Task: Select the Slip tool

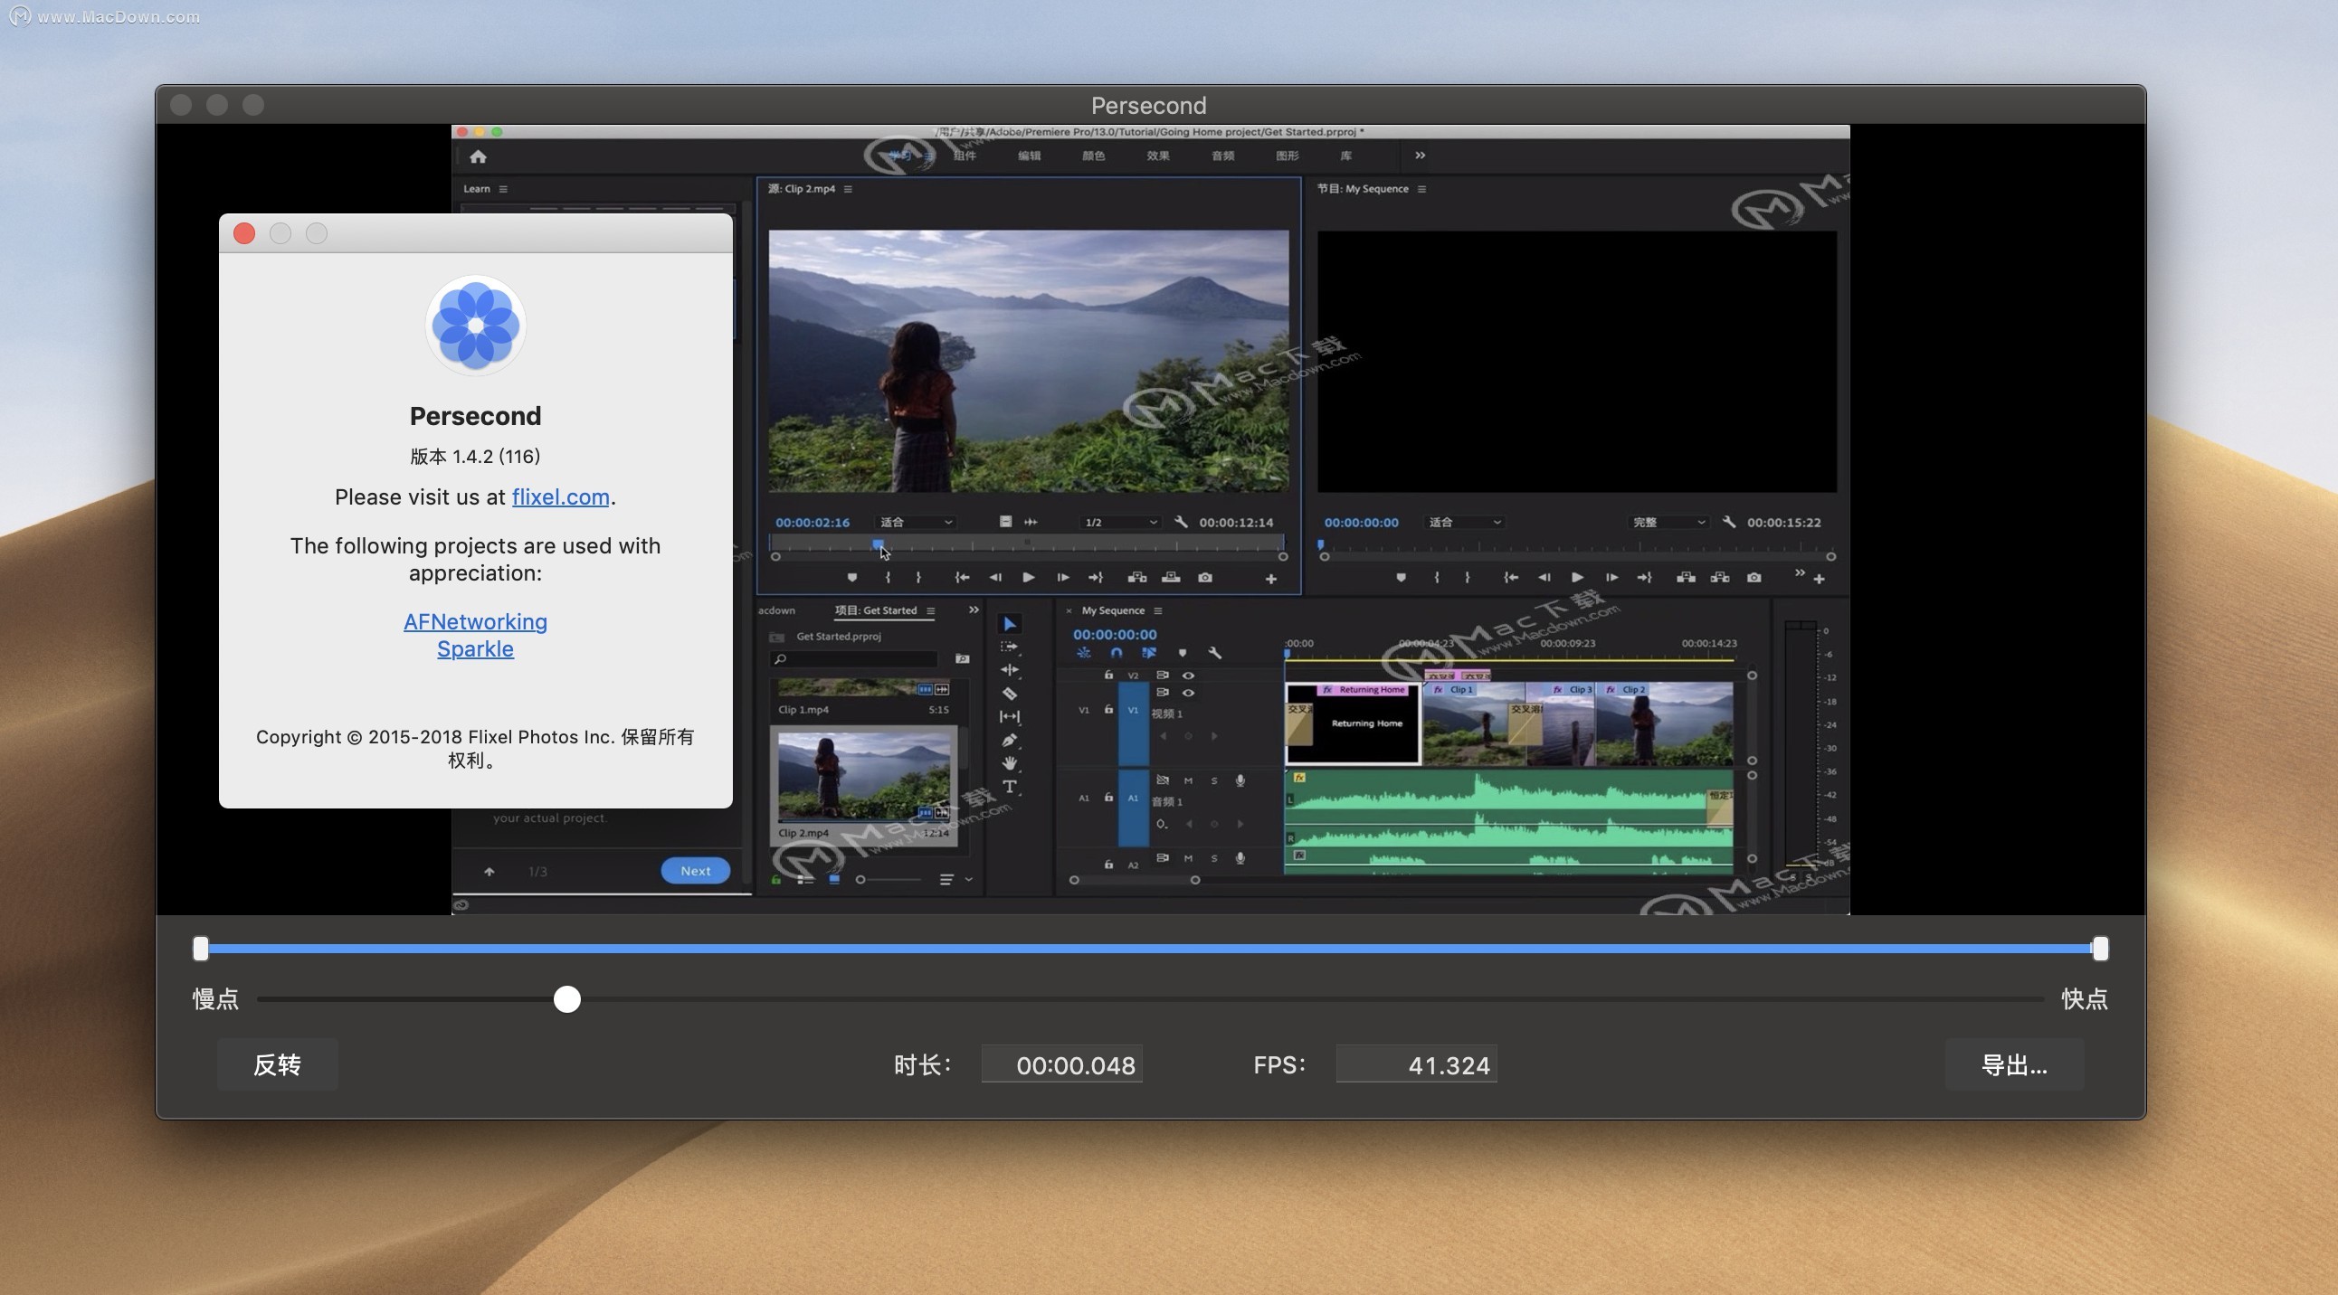Action: click(1009, 716)
